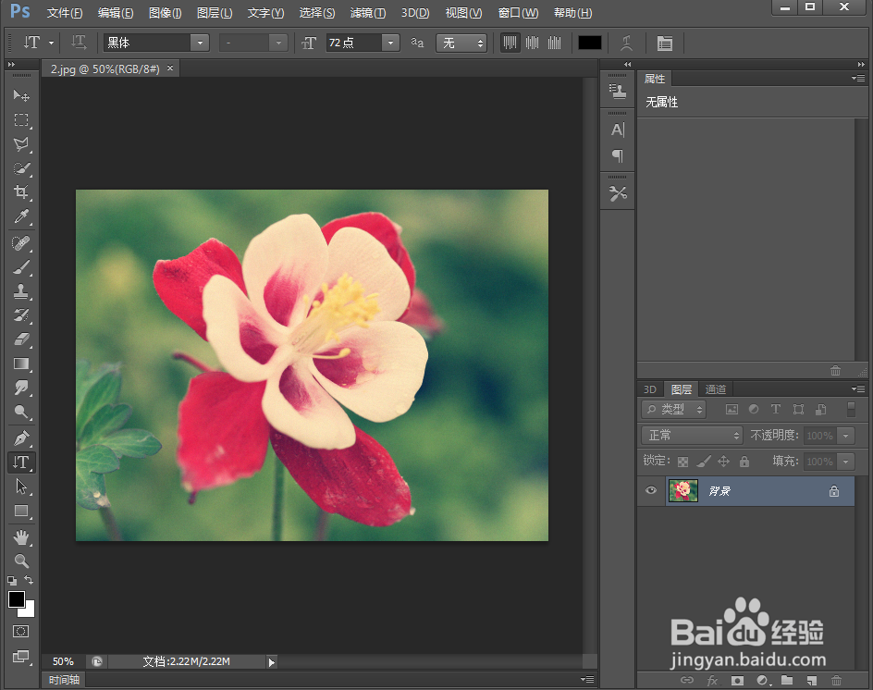Select the Pen tool

[x=21, y=438]
